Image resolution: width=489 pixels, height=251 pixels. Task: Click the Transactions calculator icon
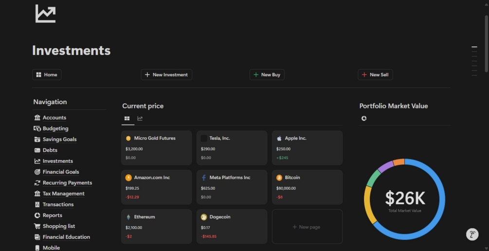37,204
